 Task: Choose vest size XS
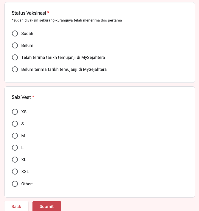(15, 112)
